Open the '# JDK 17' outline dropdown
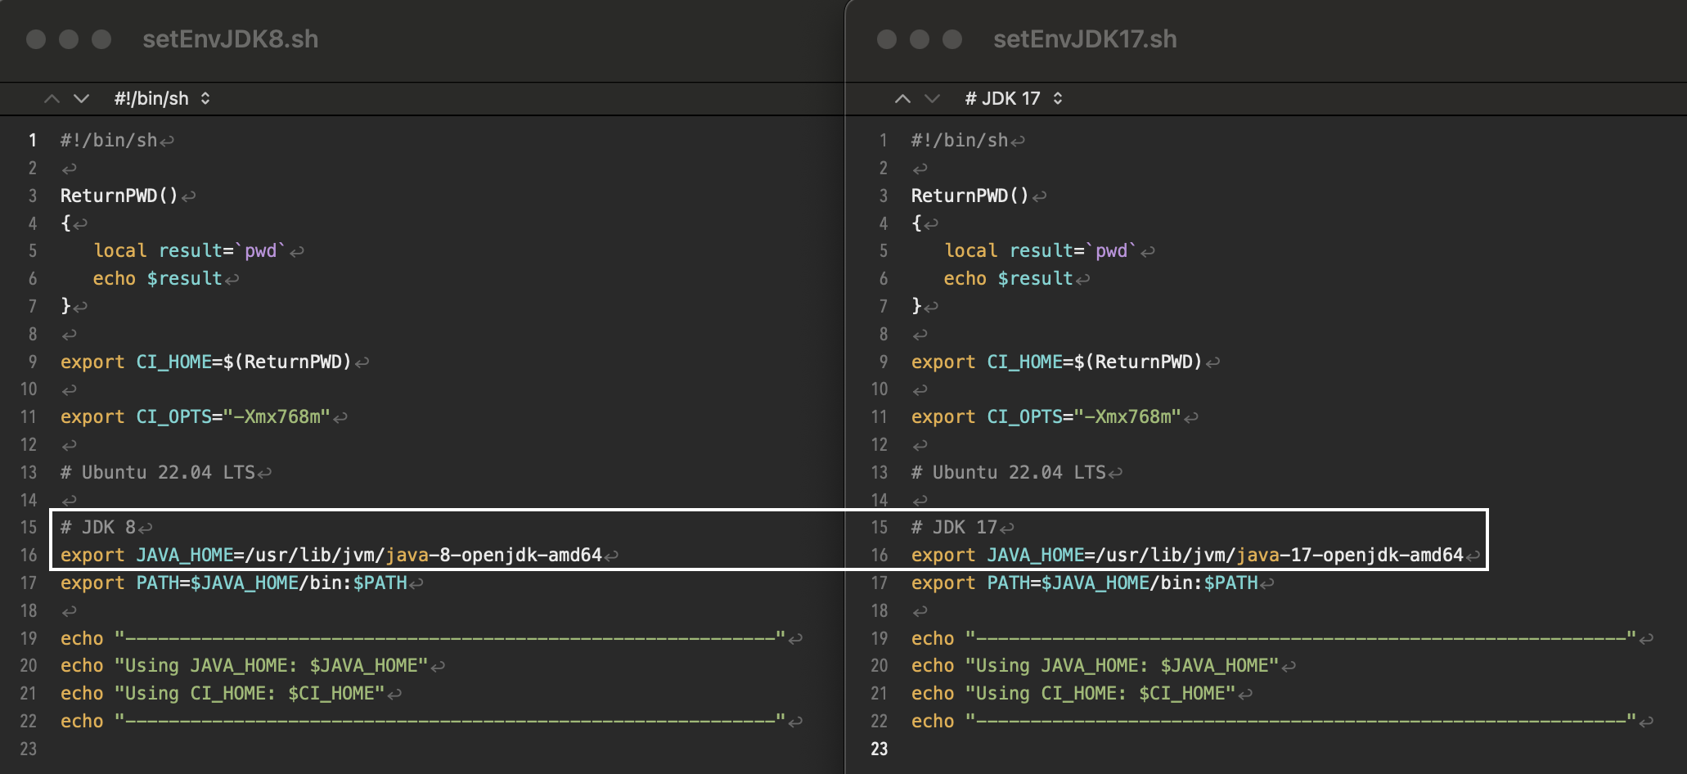The image size is (1687, 774). (x=1013, y=99)
